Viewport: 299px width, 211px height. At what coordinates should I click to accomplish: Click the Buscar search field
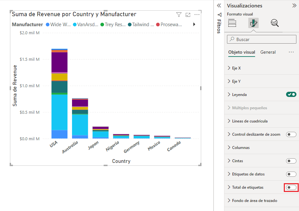coord(262,39)
